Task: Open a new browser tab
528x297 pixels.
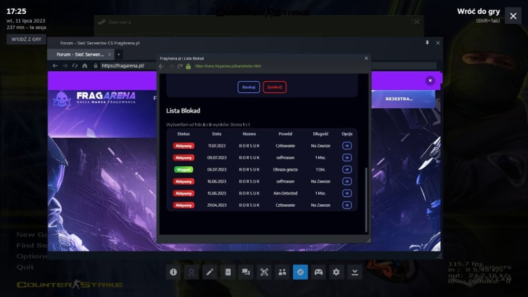Action: (119, 54)
